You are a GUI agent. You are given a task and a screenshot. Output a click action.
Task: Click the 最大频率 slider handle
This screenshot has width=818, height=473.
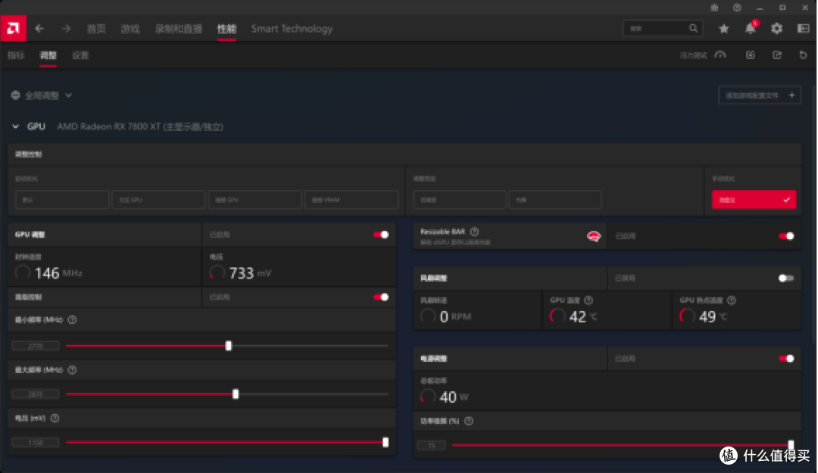236,394
